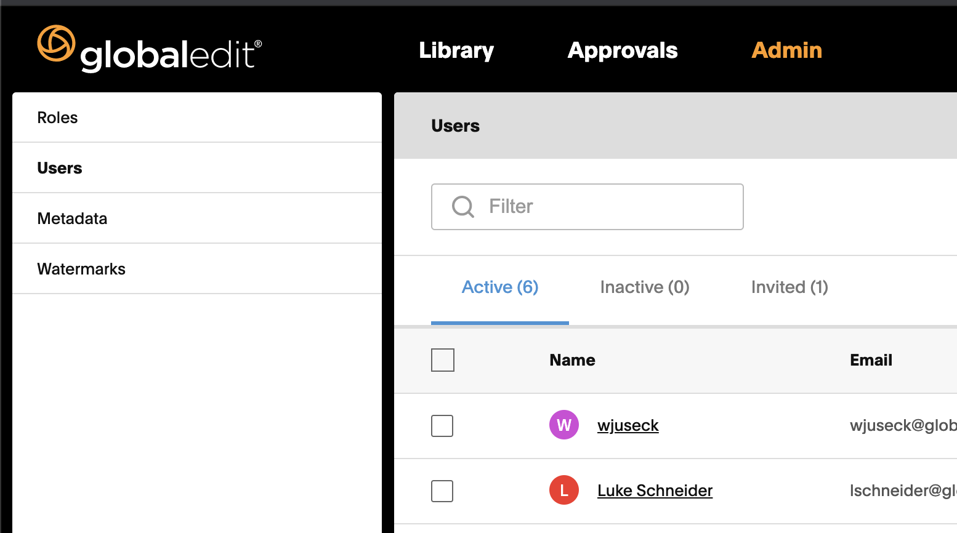Image resolution: width=957 pixels, height=533 pixels.
Task: Switch to the Active (6) tab
Action: [x=500, y=287]
